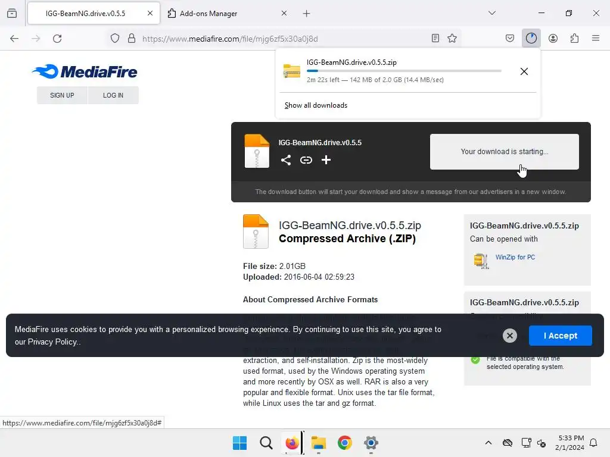Launch Chrome from the taskbar

pos(345,443)
